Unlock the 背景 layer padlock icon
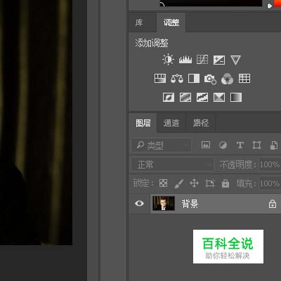281x281 pixels. 273,204
